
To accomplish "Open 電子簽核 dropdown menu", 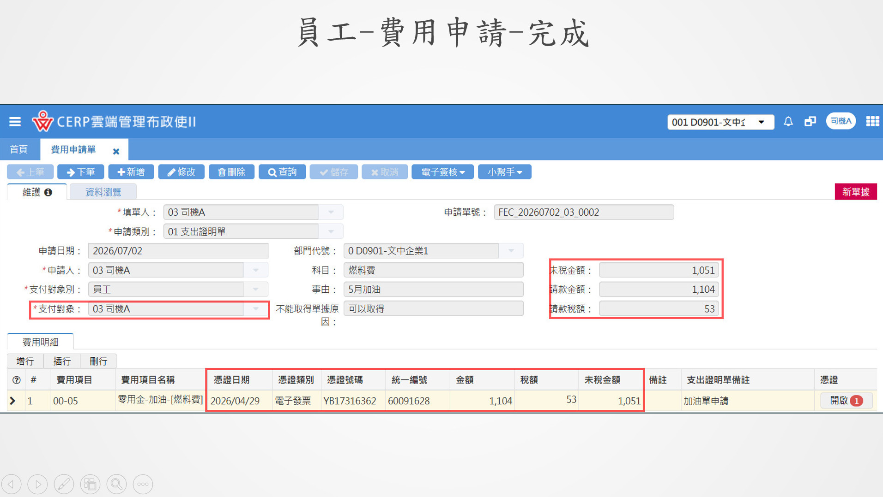I will (442, 172).
